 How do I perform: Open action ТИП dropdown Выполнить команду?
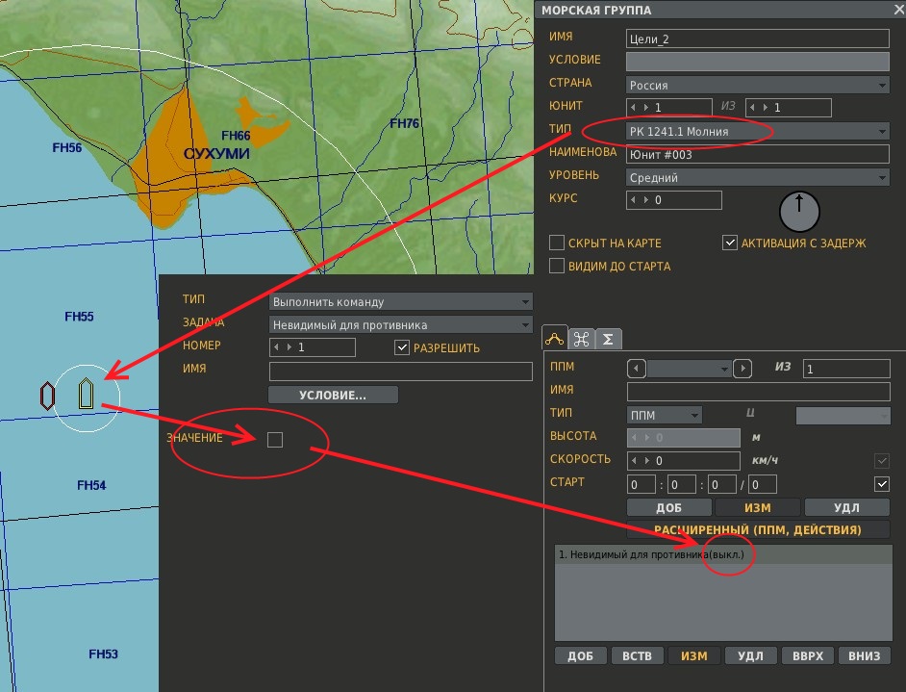click(x=400, y=302)
